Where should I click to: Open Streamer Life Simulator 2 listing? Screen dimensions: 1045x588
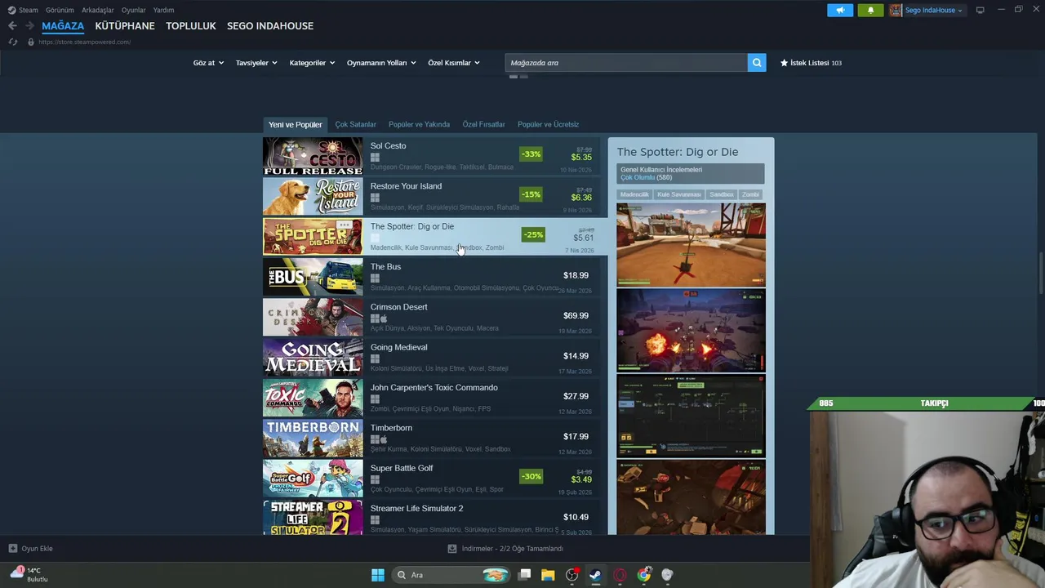(x=431, y=518)
